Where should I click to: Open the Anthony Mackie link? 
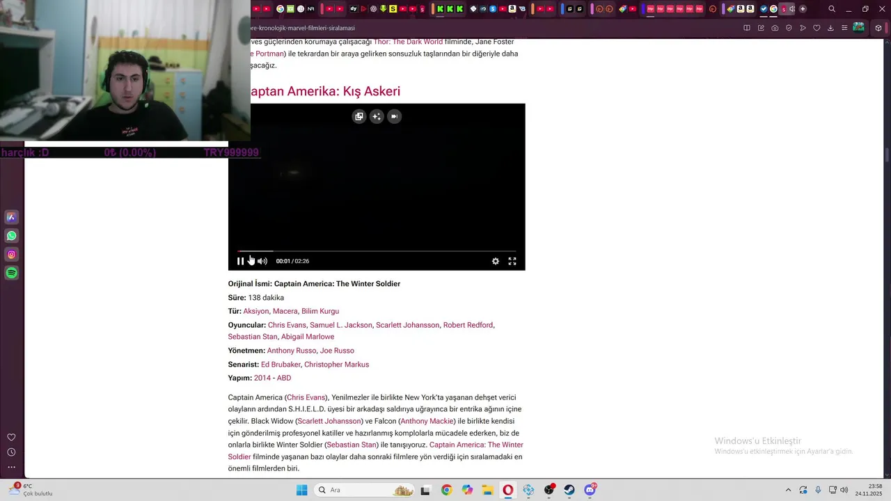427,421
